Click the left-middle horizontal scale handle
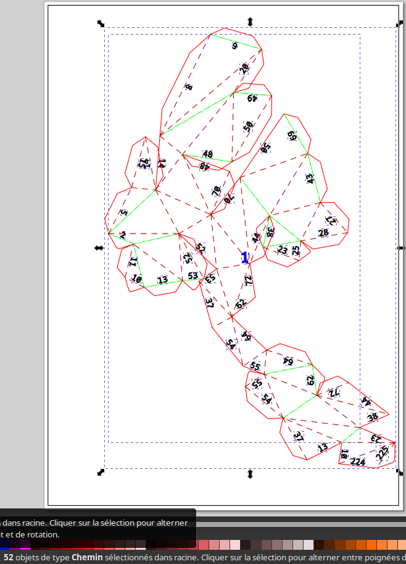 (x=99, y=248)
